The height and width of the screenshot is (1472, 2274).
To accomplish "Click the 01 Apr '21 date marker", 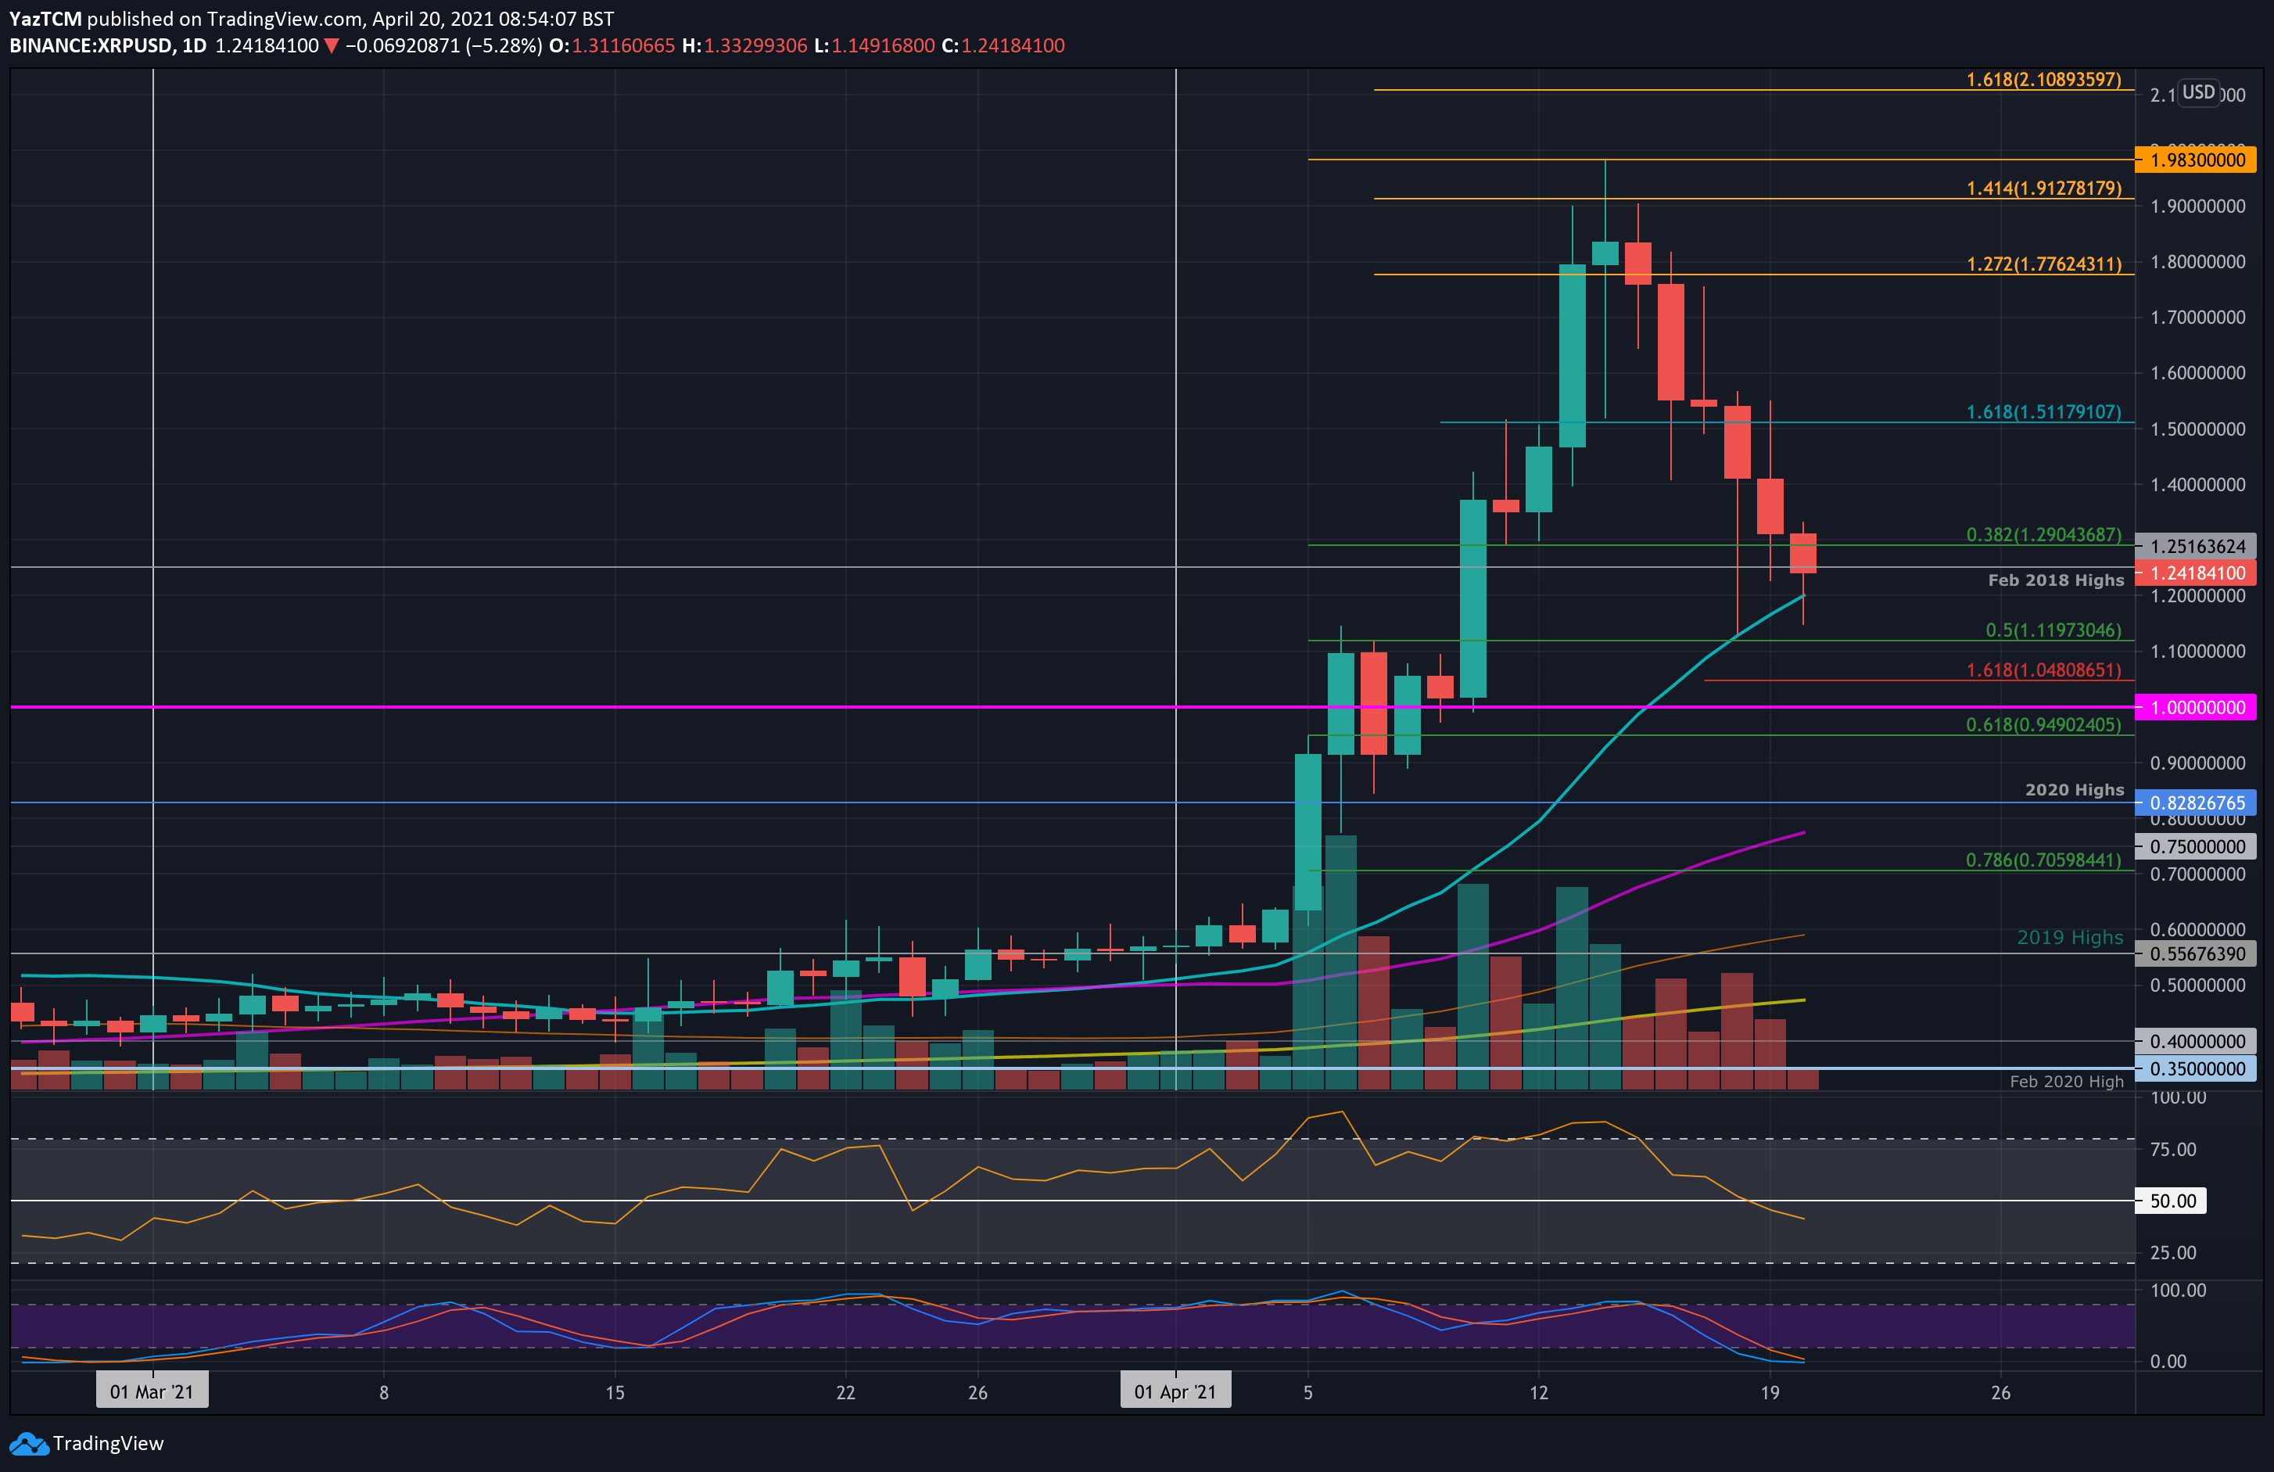I will [1175, 1391].
